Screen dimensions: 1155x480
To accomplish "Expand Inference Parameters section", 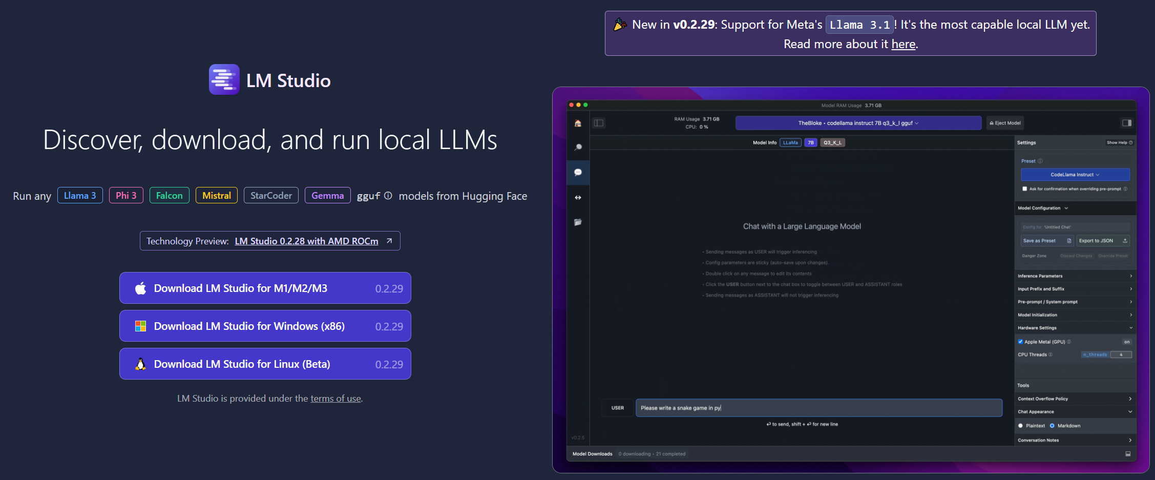I will coord(1075,276).
